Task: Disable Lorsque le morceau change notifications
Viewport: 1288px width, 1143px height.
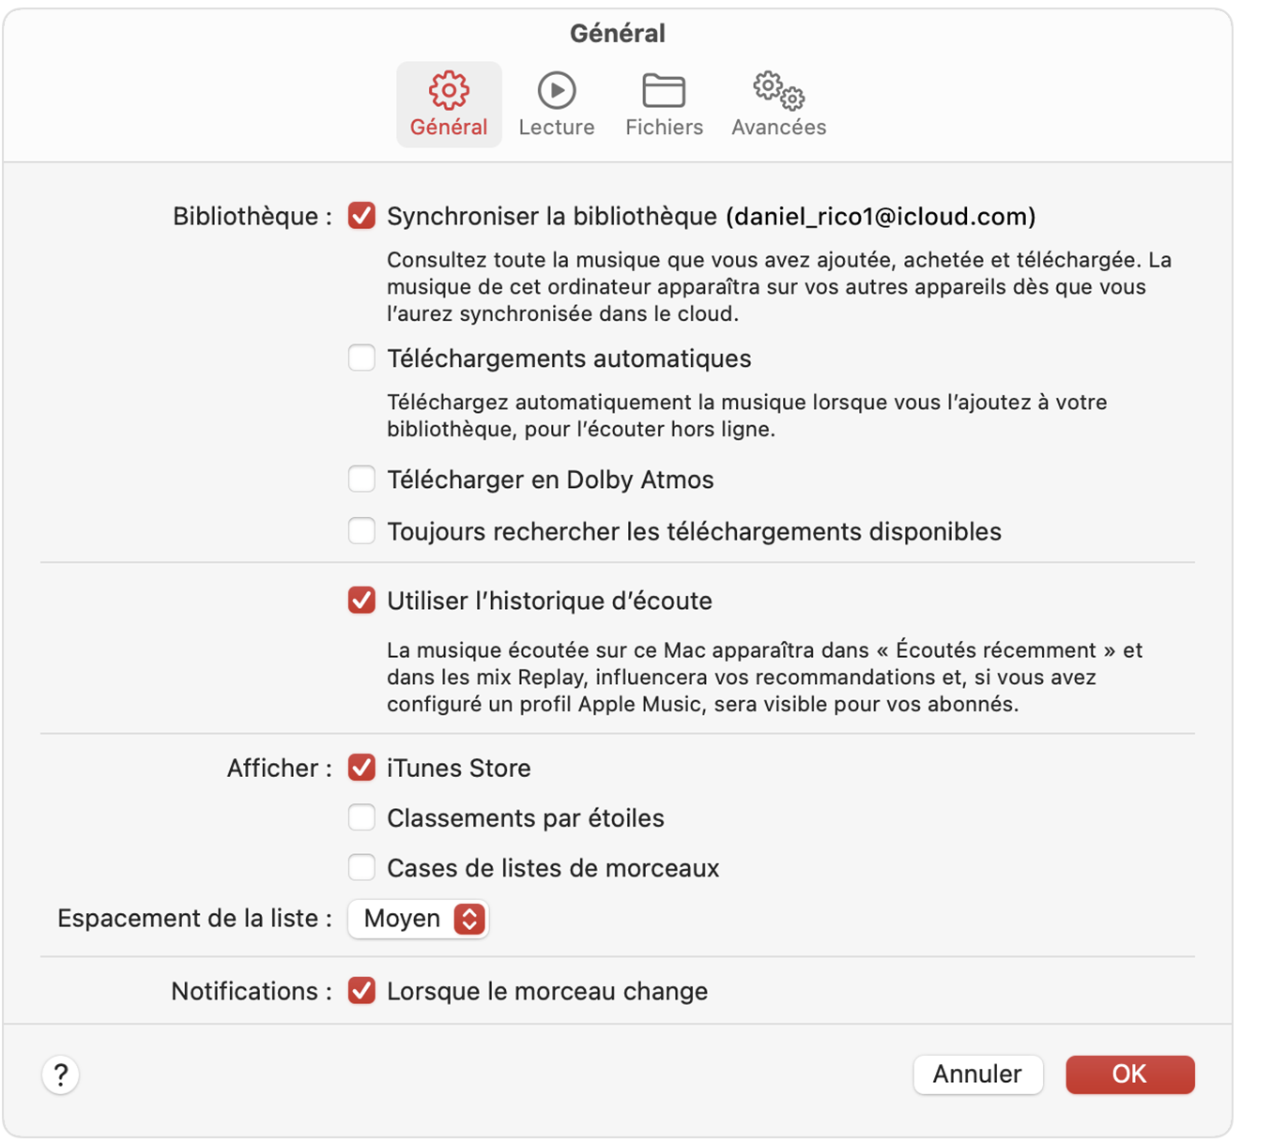Action: [361, 991]
